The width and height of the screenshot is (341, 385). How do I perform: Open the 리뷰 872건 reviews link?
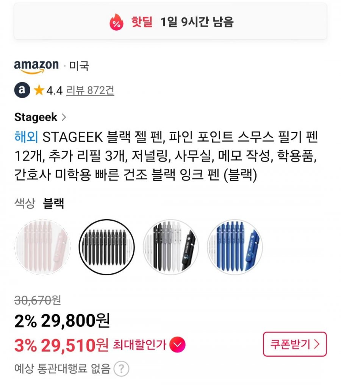point(90,90)
